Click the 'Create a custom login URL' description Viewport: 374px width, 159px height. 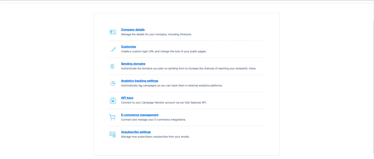point(164,52)
